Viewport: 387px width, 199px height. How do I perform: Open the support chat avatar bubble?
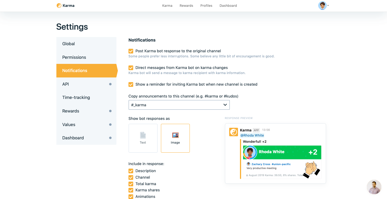[x=374, y=187]
